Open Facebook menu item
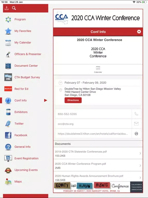 click(x=21, y=135)
